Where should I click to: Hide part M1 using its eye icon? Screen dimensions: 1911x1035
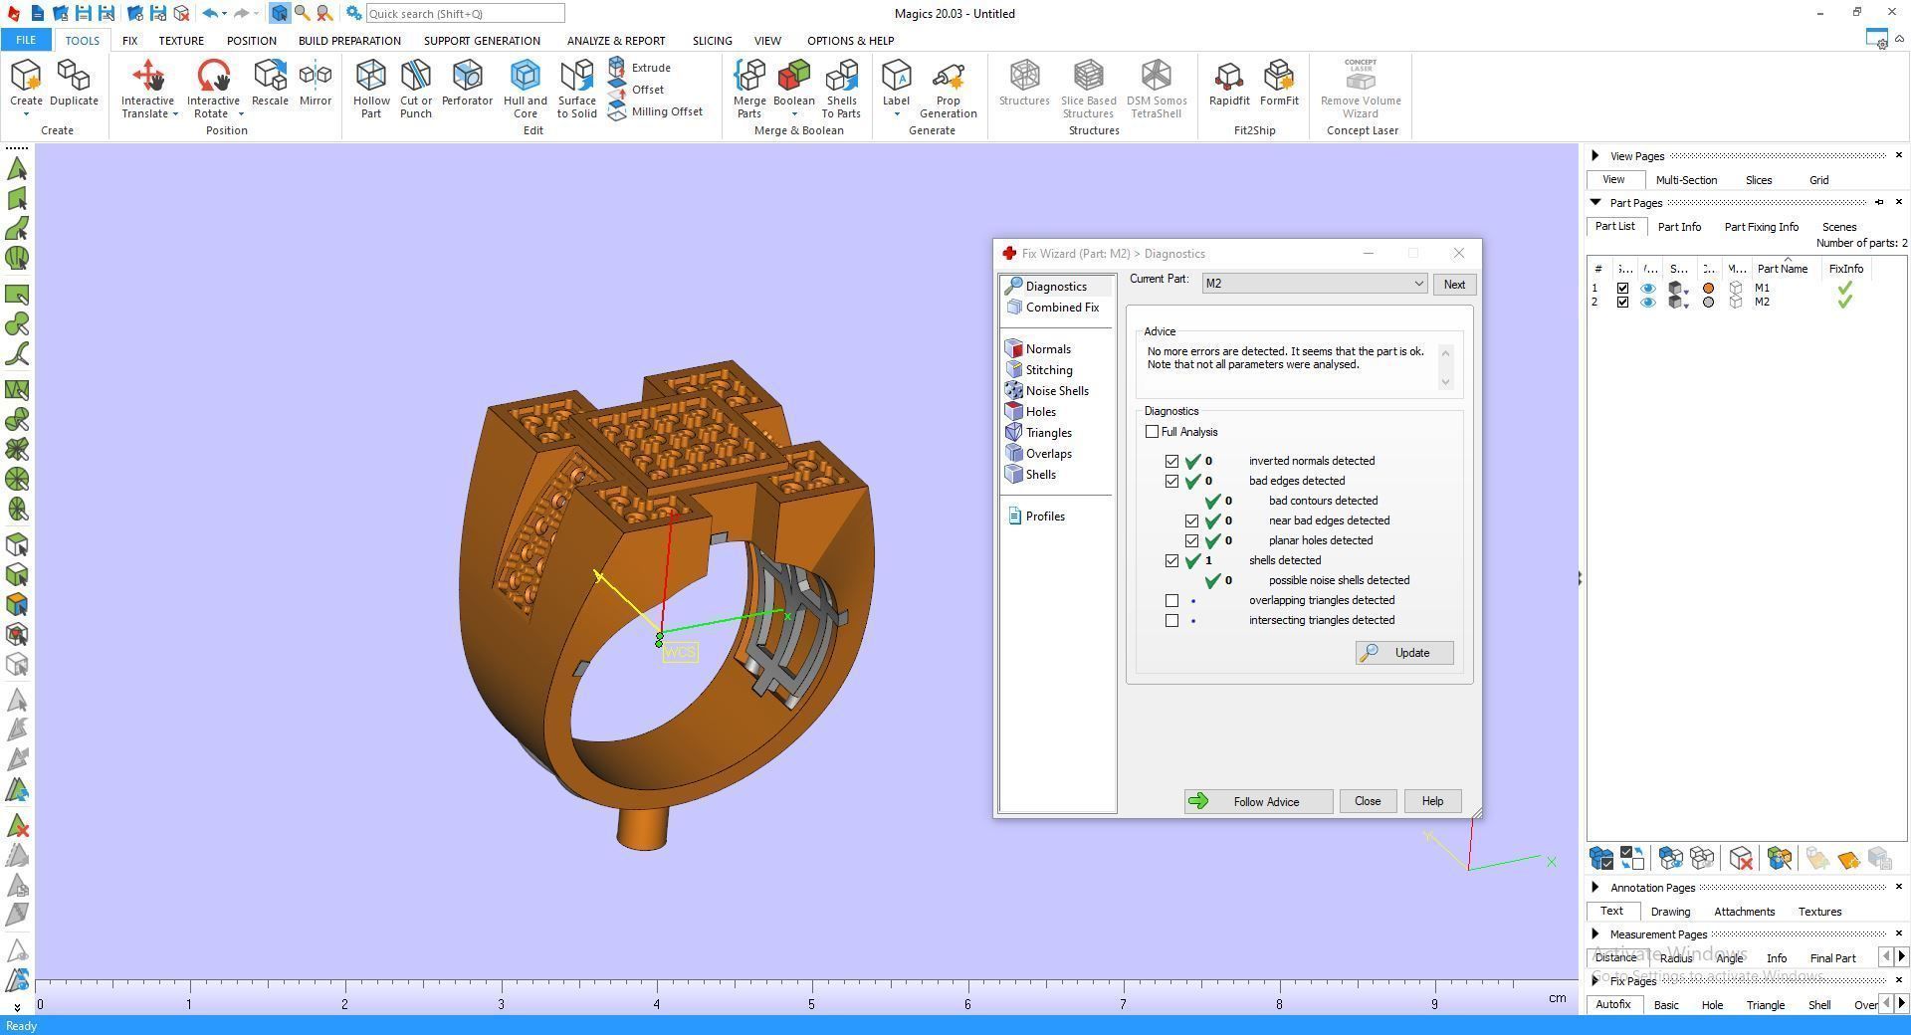click(1648, 289)
